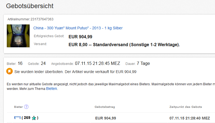
Task: Open the China 300 Yuan Mount Putuo link
Action: (x=78, y=28)
